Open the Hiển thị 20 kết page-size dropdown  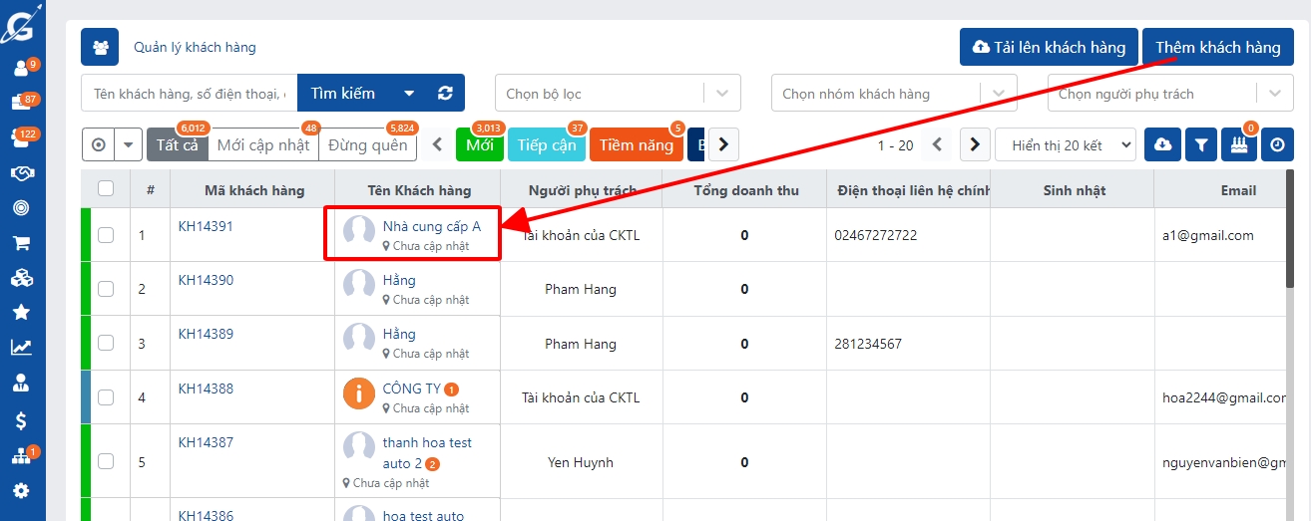tap(1065, 145)
